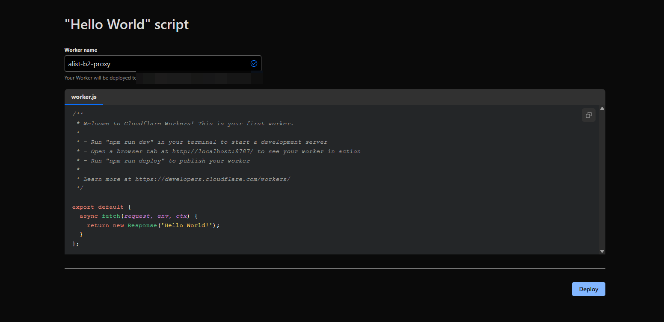The height and width of the screenshot is (322, 664).
Task: Click the Worker name input with alist-b2-proxy
Action: 163,63
